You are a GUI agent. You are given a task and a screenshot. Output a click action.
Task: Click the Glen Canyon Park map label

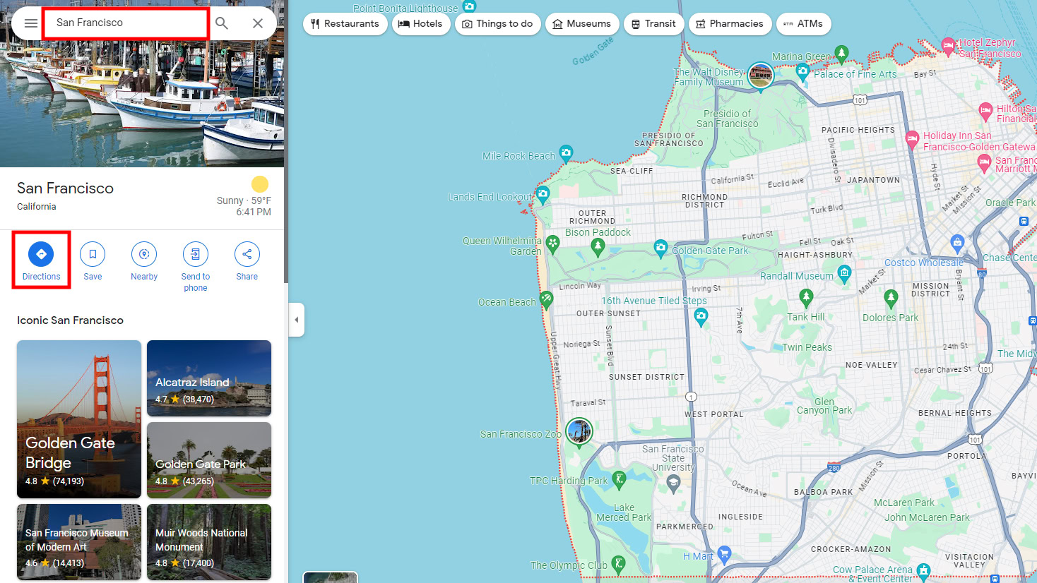[x=824, y=406]
